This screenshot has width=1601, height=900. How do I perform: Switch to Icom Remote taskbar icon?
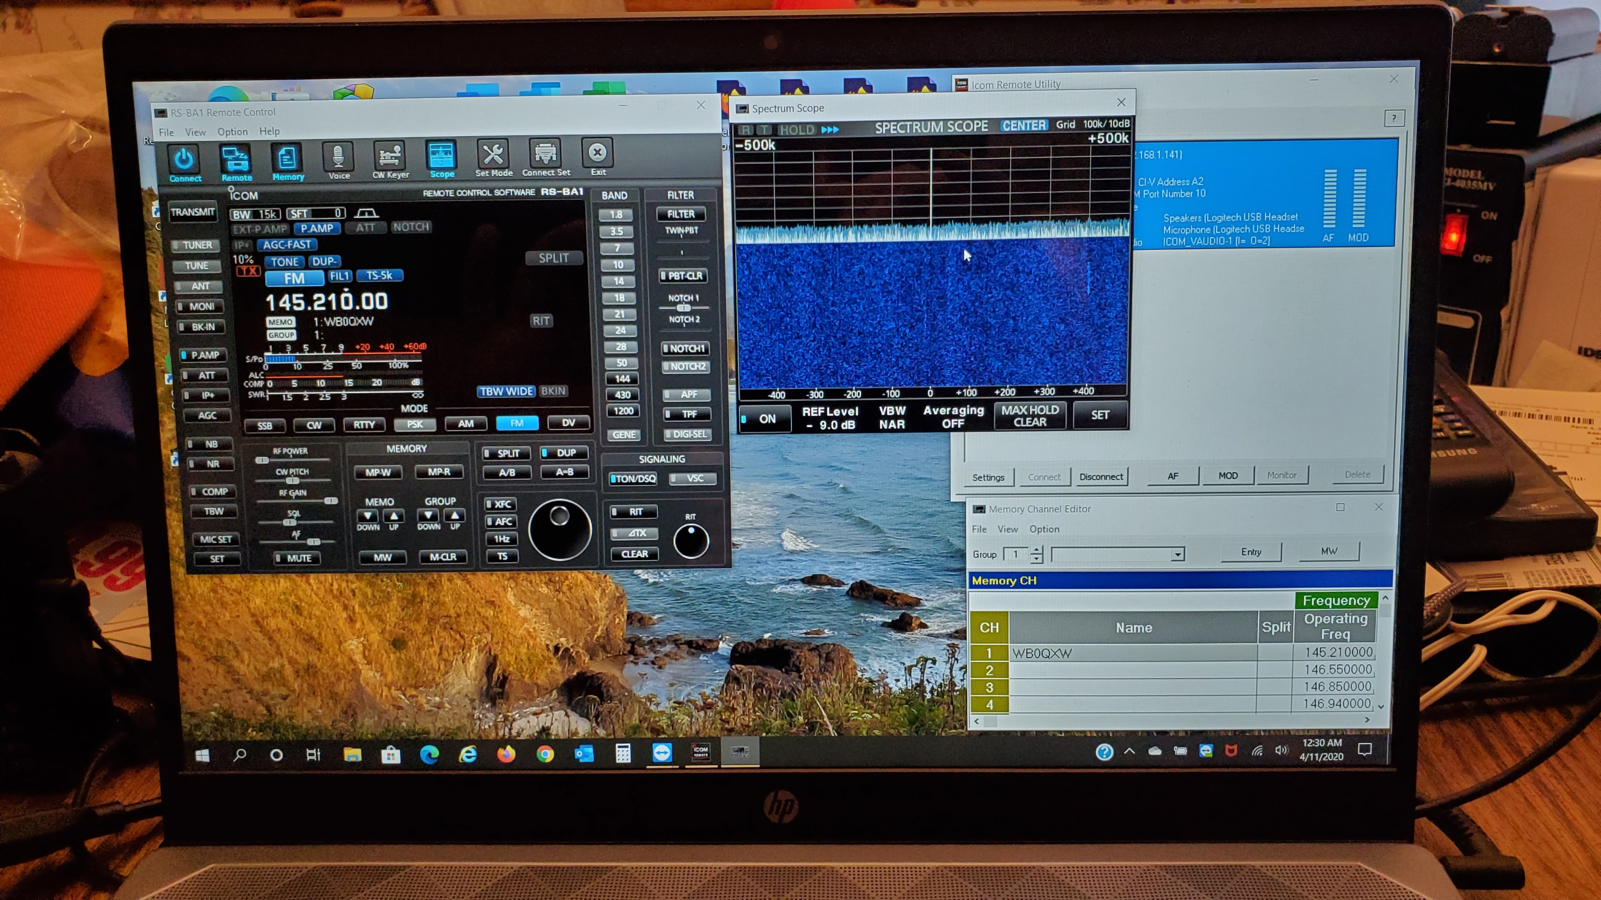click(700, 752)
